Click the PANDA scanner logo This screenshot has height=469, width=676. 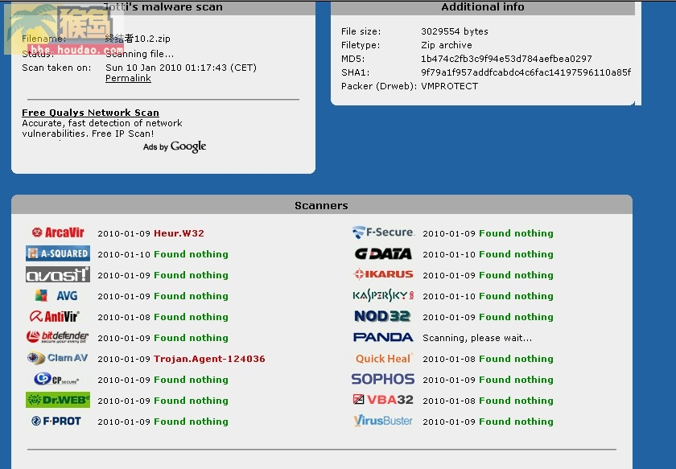tap(383, 337)
